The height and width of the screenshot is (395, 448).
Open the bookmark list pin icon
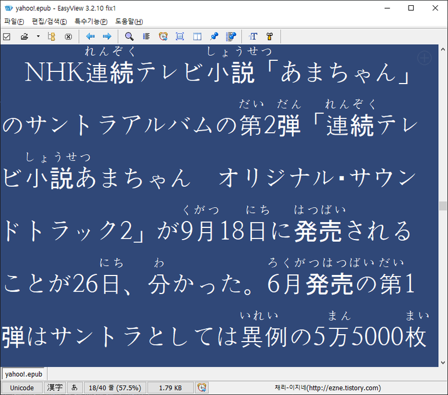tap(231, 37)
